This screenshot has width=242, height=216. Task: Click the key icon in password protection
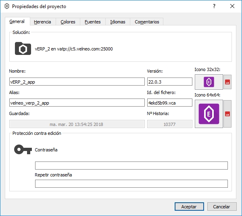tap(23, 150)
